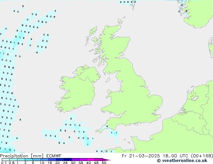Click the 35–40 mm violet legend swatch
Image resolution: width=213 pixels, height=164 pixels.
pyautogui.click(x=83, y=160)
